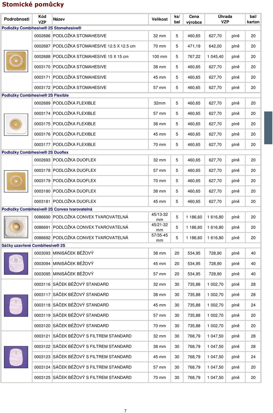Select section heading 'Podložky Combihesive® 2S Flexible'
273x413 pixels.
click(35, 95)
